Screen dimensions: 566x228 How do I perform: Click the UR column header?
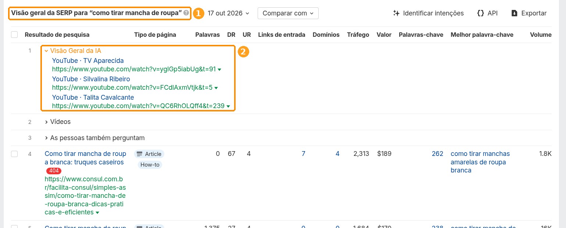point(247,35)
